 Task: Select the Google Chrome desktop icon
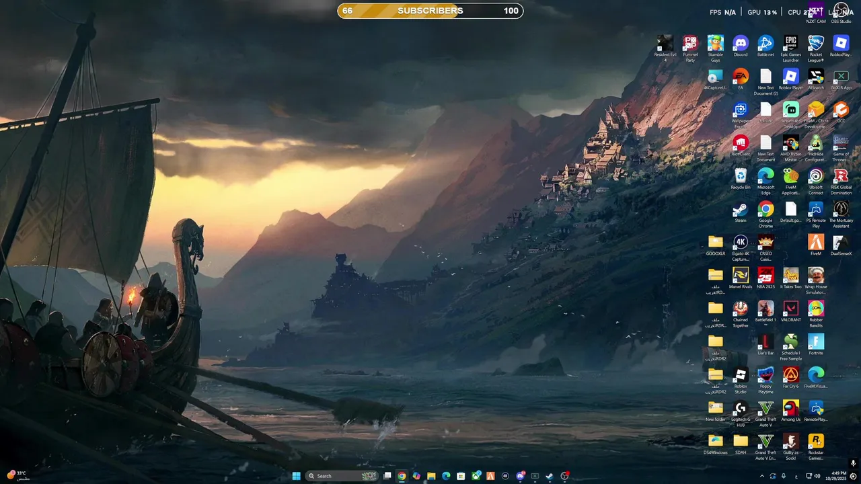(x=765, y=214)
